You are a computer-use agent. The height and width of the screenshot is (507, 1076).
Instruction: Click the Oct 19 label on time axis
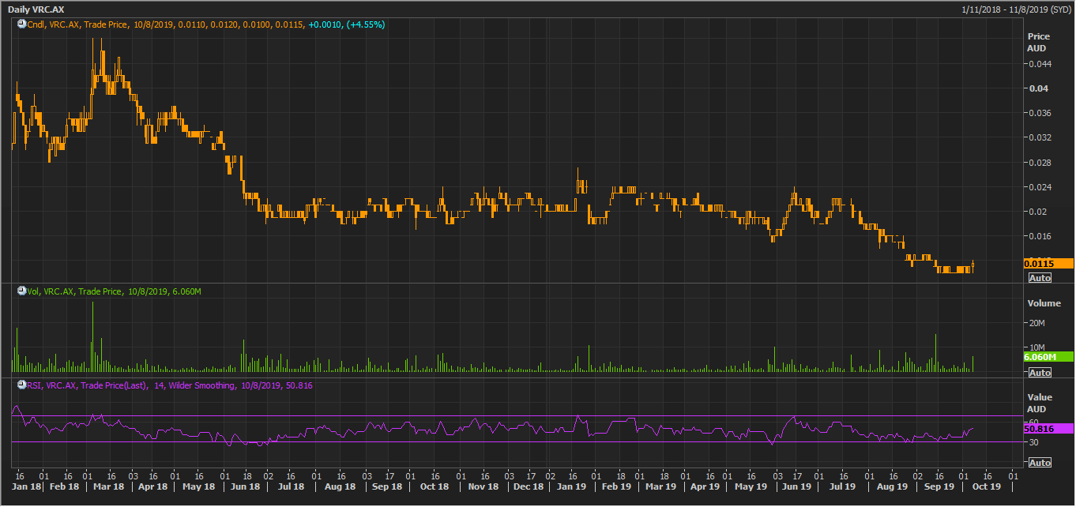coord(987,487)
